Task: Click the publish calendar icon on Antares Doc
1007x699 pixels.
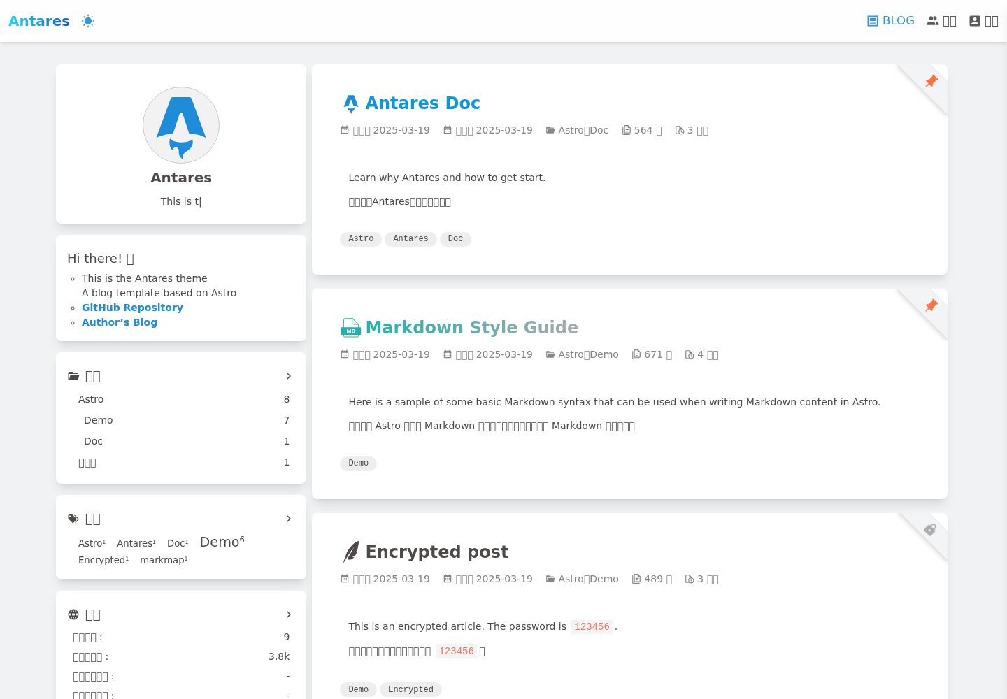Action: [345, 130]
